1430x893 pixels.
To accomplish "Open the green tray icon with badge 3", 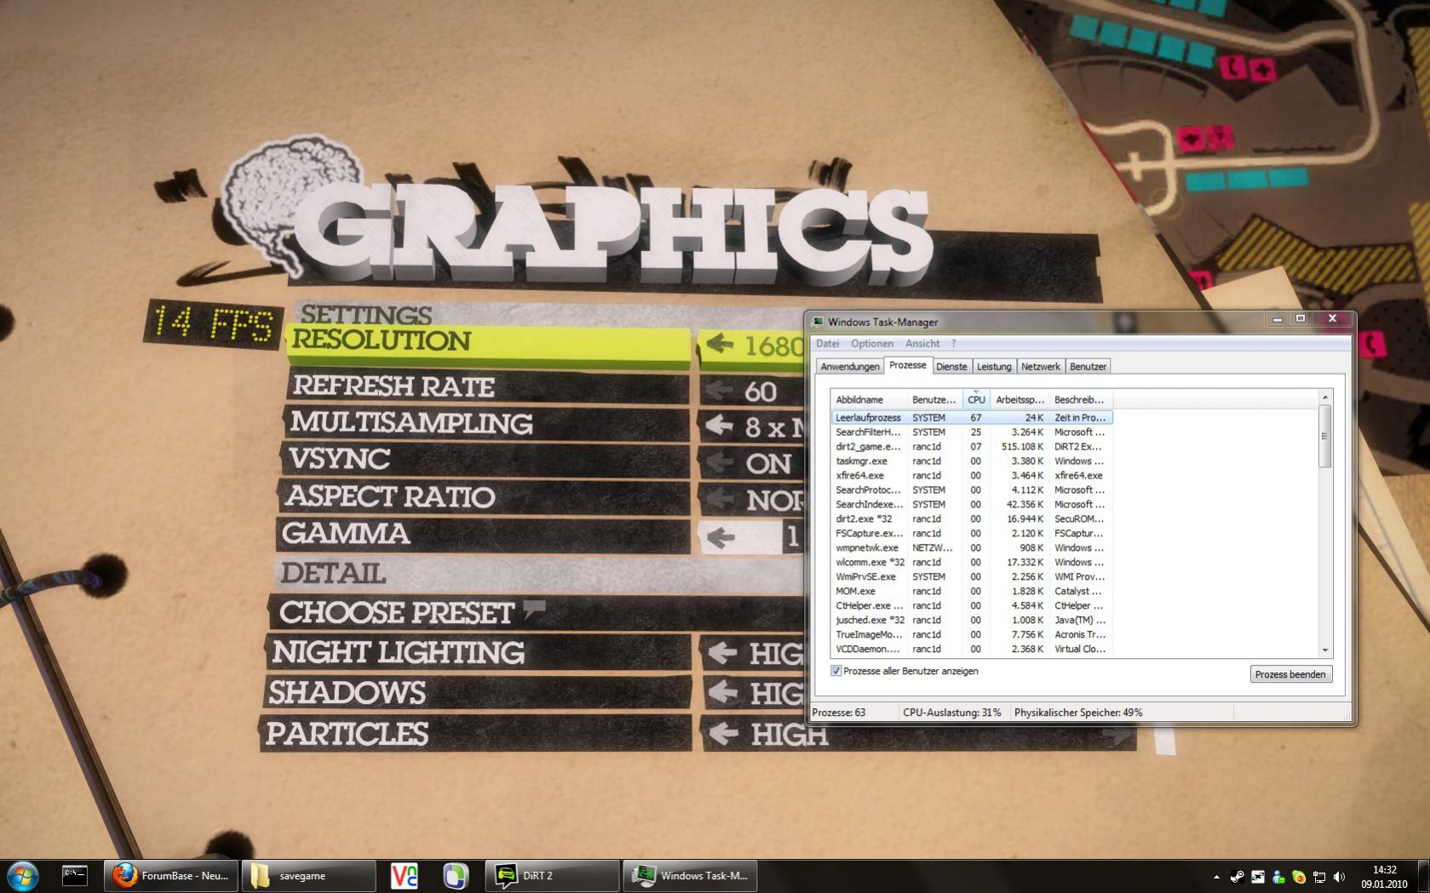I will point(1299,877).
